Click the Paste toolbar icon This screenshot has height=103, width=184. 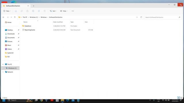pos(27,11)
